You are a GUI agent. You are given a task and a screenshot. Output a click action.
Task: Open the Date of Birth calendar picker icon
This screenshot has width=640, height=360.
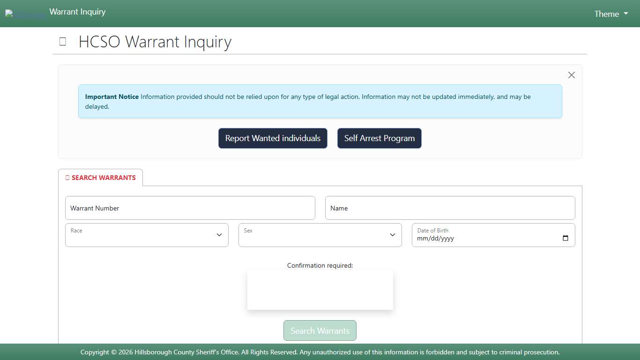point(565,238)
